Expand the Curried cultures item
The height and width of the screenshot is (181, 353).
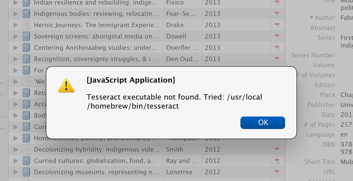click(16, 161)
